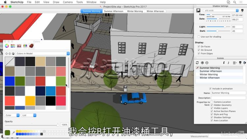This screenshot has height=139, width=247.
Task: Select the brick Texture Palettes icon
Action: (x=31, y=46)
